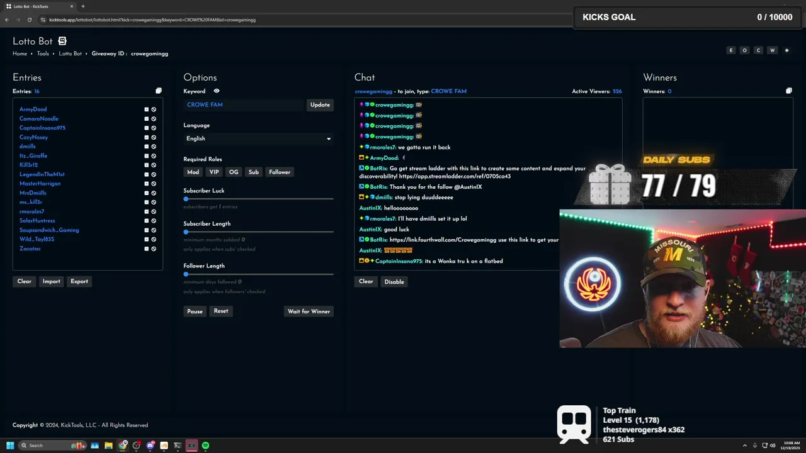
Task: Open File Explorer from the taskbar
Action: (108, 445)
